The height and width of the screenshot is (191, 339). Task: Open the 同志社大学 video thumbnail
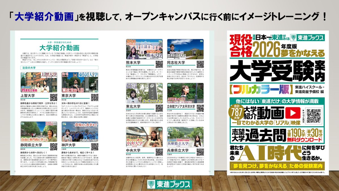[x=185, y=49]
